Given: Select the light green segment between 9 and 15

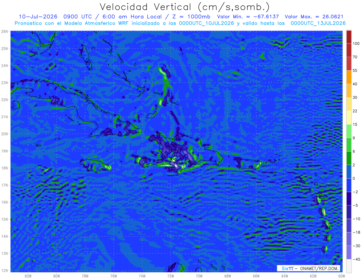Looking at the screenshot, I should point(349,131).
